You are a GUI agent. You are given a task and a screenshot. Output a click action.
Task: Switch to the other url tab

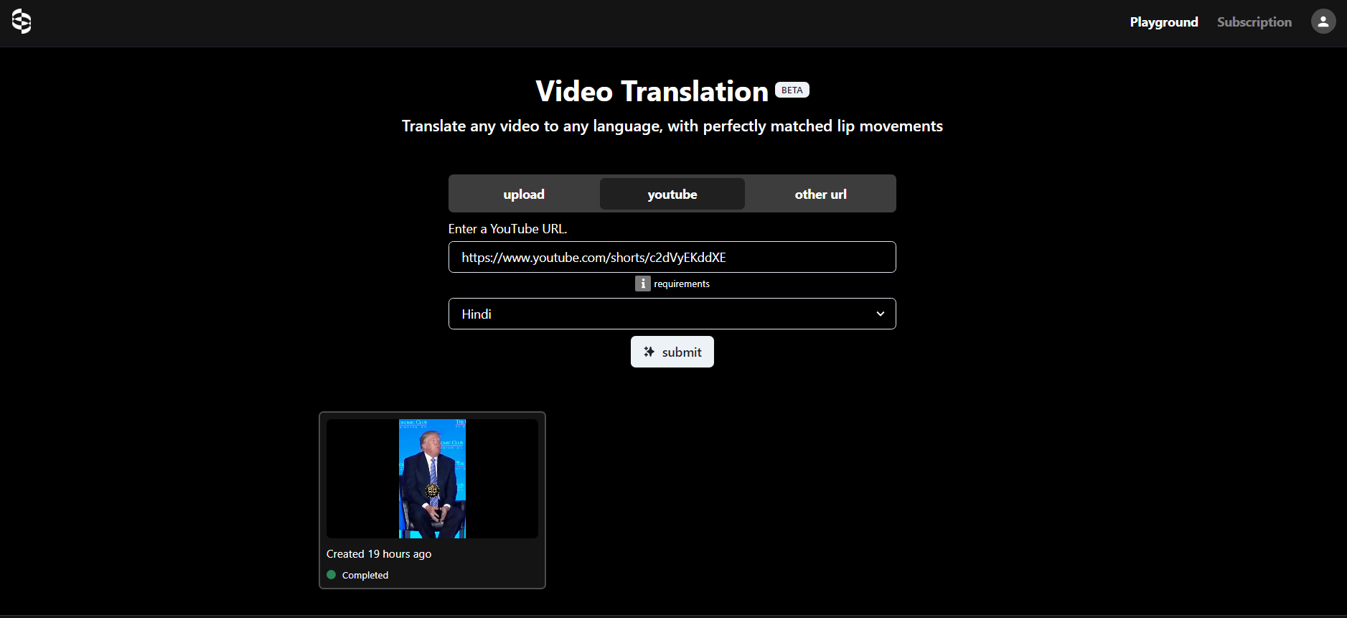click(820, 195)
